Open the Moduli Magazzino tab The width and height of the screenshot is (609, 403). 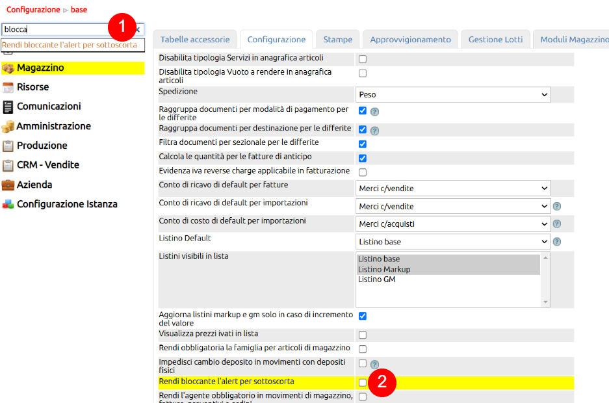(571, 40)
